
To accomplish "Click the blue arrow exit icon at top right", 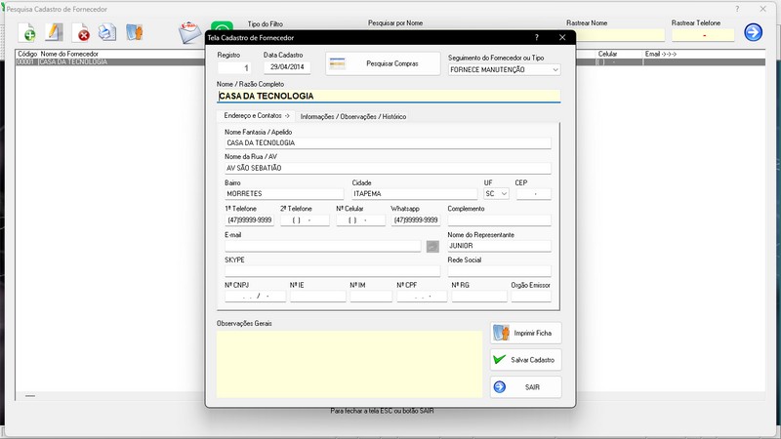I will click(753, 32).
